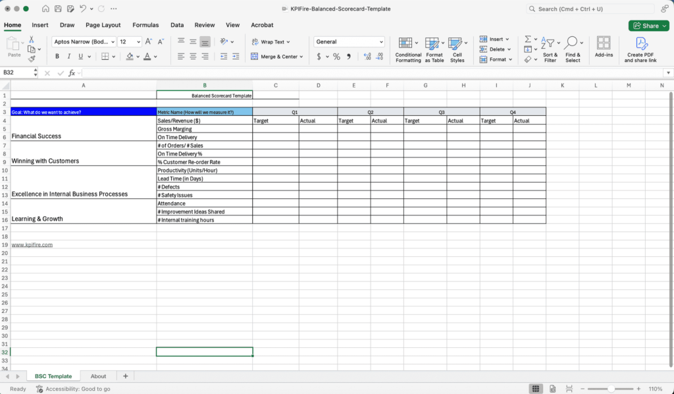674x394 pixels.
Task: Switch to the Formulas ribbon tab
Action: pyautogui.click(x=145, y=24)
